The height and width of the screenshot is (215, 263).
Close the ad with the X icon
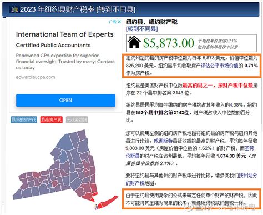(x=119, y=22)
